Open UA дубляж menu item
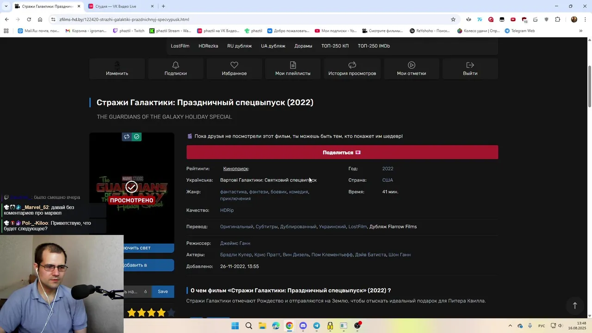 click(x=273, y=46)
